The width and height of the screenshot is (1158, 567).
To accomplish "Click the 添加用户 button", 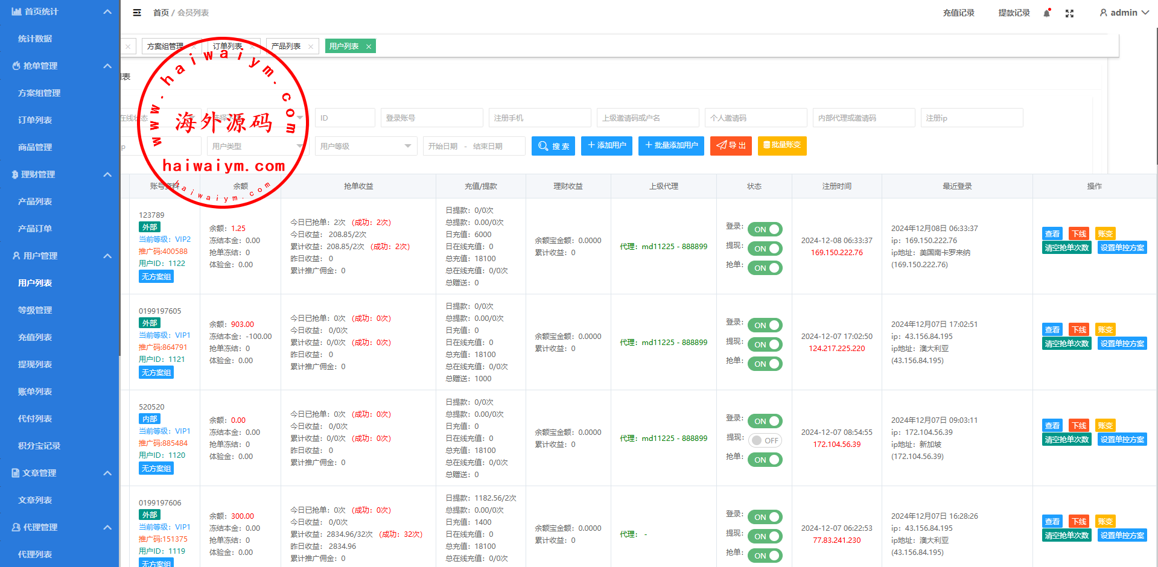I will 606,145.
